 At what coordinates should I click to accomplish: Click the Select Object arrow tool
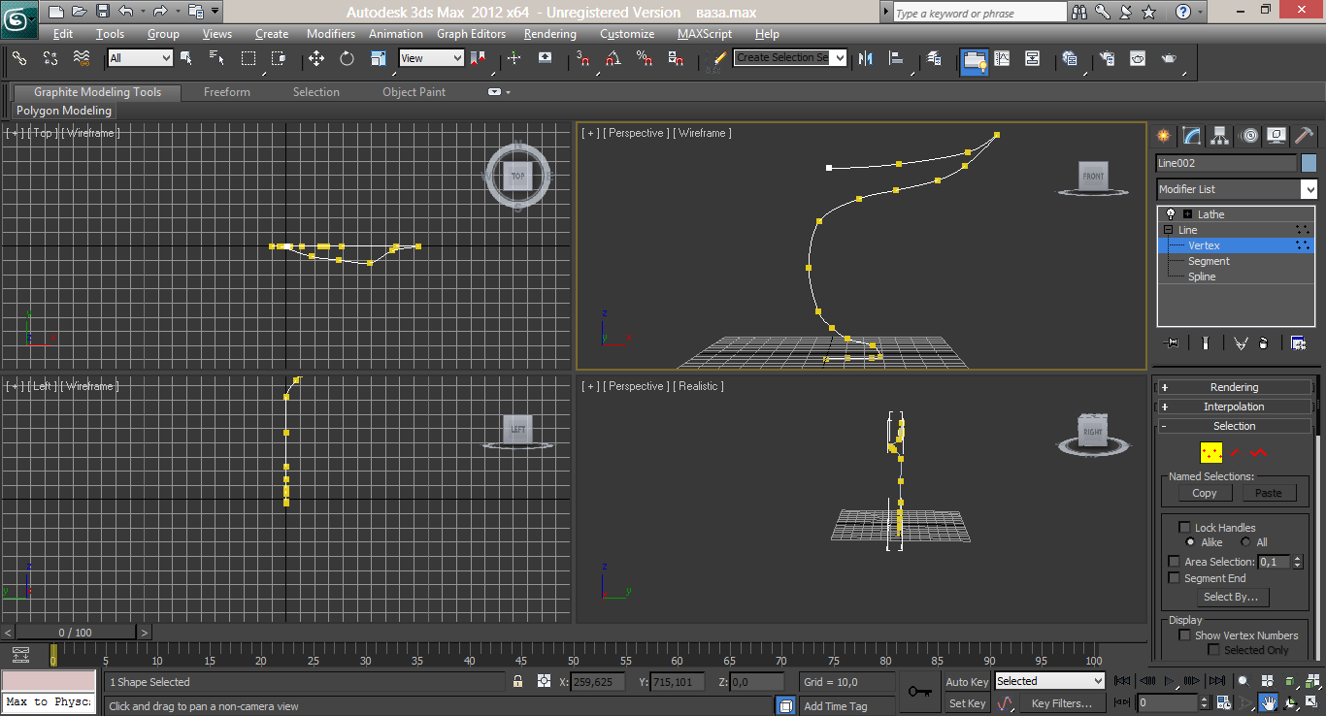coord(186,58)
